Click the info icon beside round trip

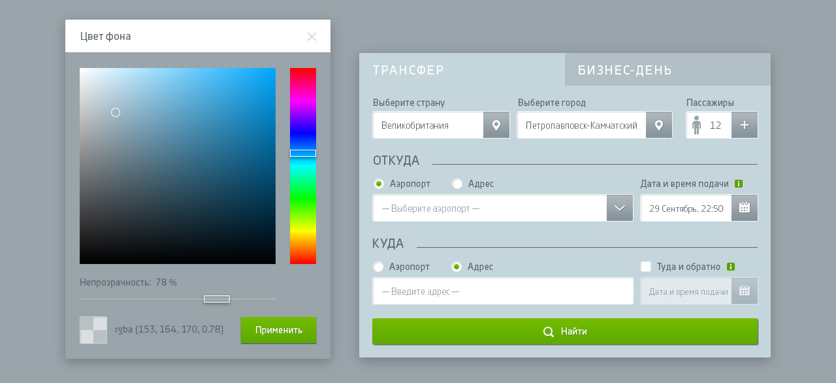(731, 267)
